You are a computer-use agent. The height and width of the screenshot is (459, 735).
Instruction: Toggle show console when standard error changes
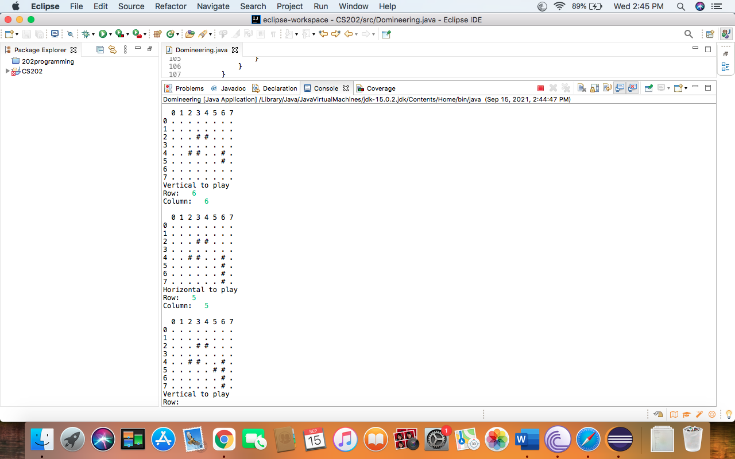pos(632,88)
